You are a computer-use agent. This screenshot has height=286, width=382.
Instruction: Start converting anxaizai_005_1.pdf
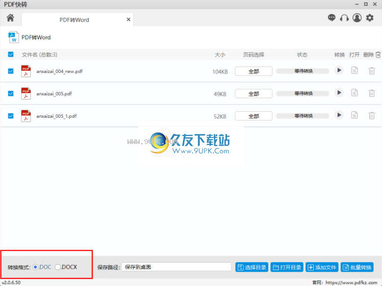339,115
